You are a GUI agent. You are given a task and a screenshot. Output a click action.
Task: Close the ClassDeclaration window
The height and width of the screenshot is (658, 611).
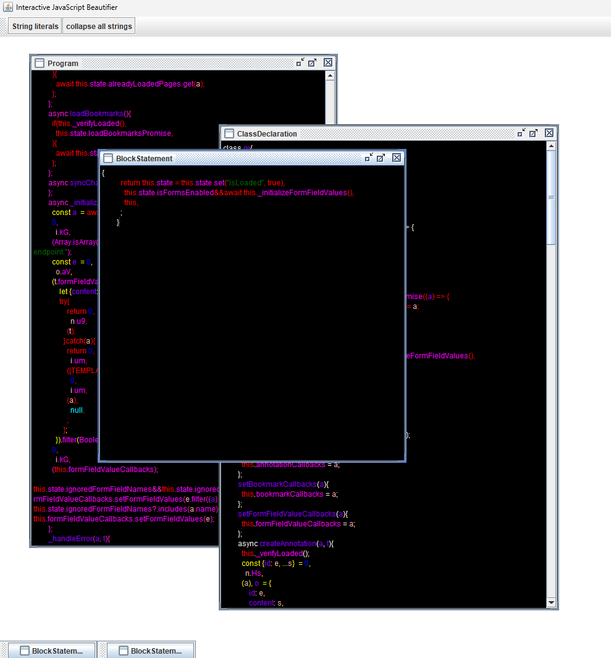click(x=549, y=133)
